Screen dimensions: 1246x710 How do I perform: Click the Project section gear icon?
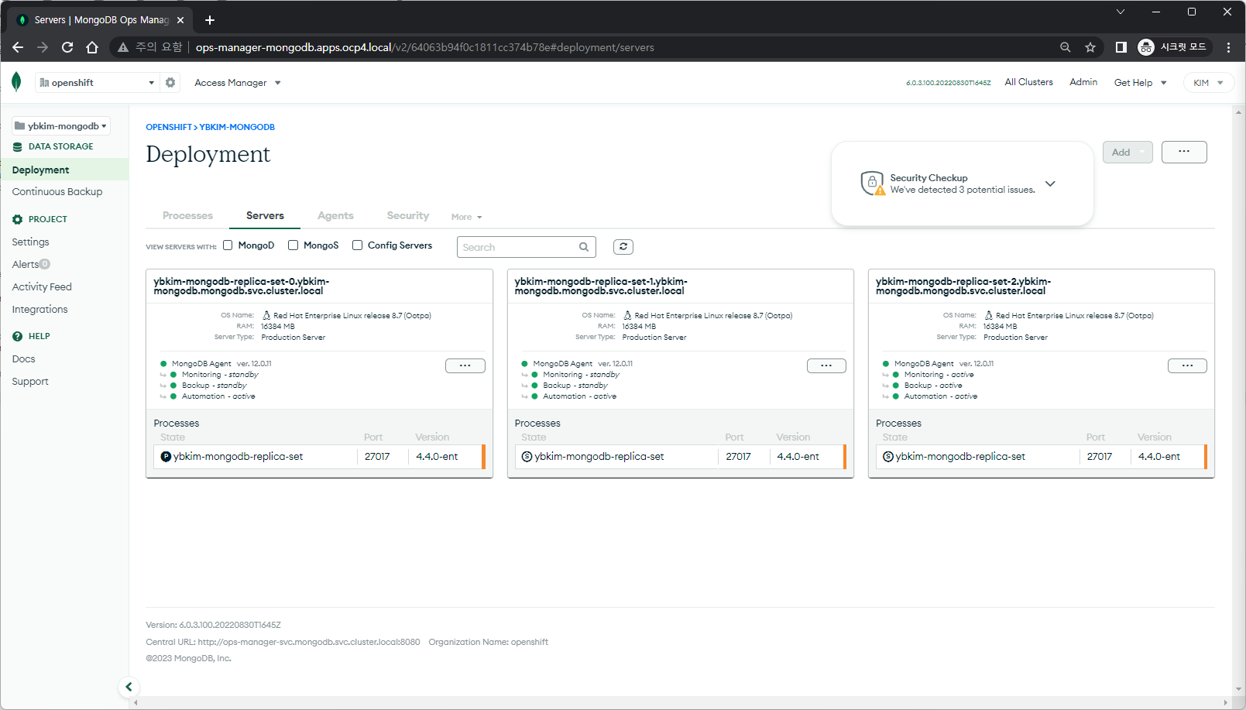[x=17, y=219]
